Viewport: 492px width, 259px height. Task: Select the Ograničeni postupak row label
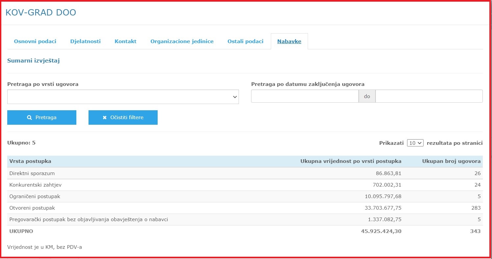point(35,196)
